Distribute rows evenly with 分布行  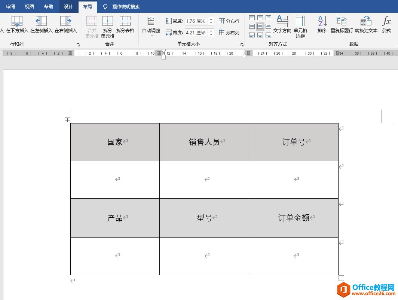[x=229, y=21]
